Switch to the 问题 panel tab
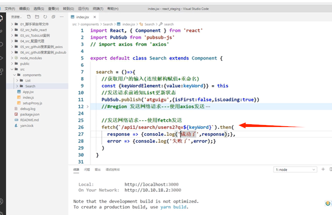332x215 pixels. tap(87, 170)
